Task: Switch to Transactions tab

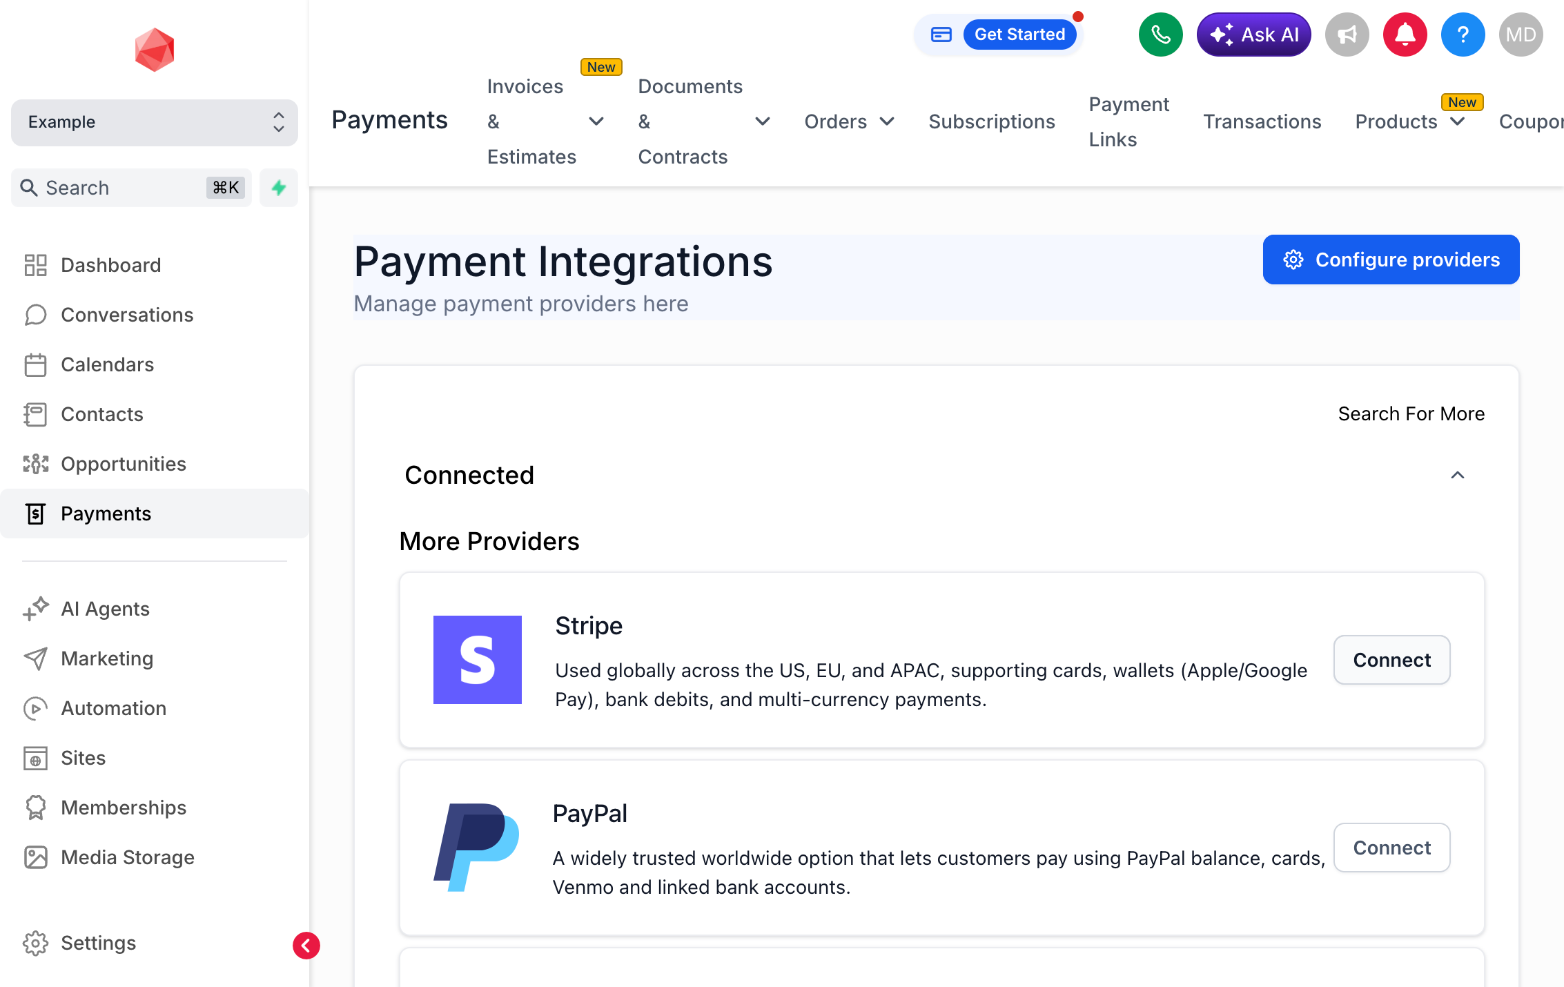Action: (1262, 121)
